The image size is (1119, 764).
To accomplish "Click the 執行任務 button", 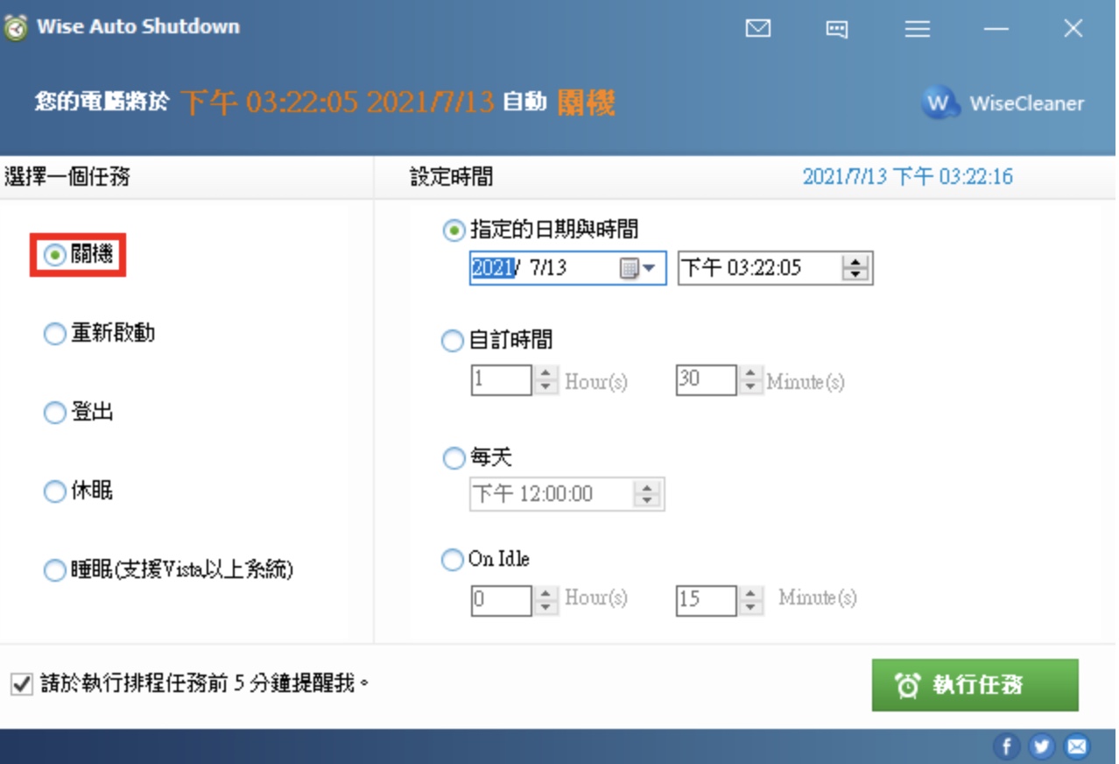I will click(975, 684).
